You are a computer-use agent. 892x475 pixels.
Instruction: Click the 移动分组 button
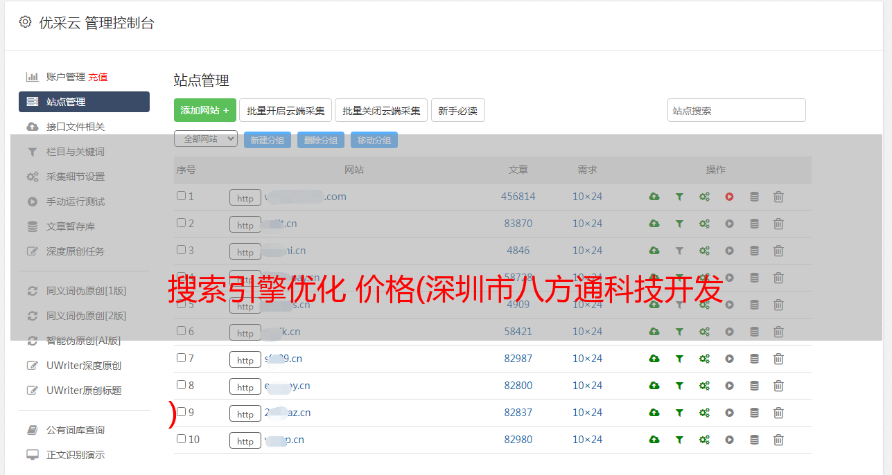pyautogui.click(x=374, y=140)
